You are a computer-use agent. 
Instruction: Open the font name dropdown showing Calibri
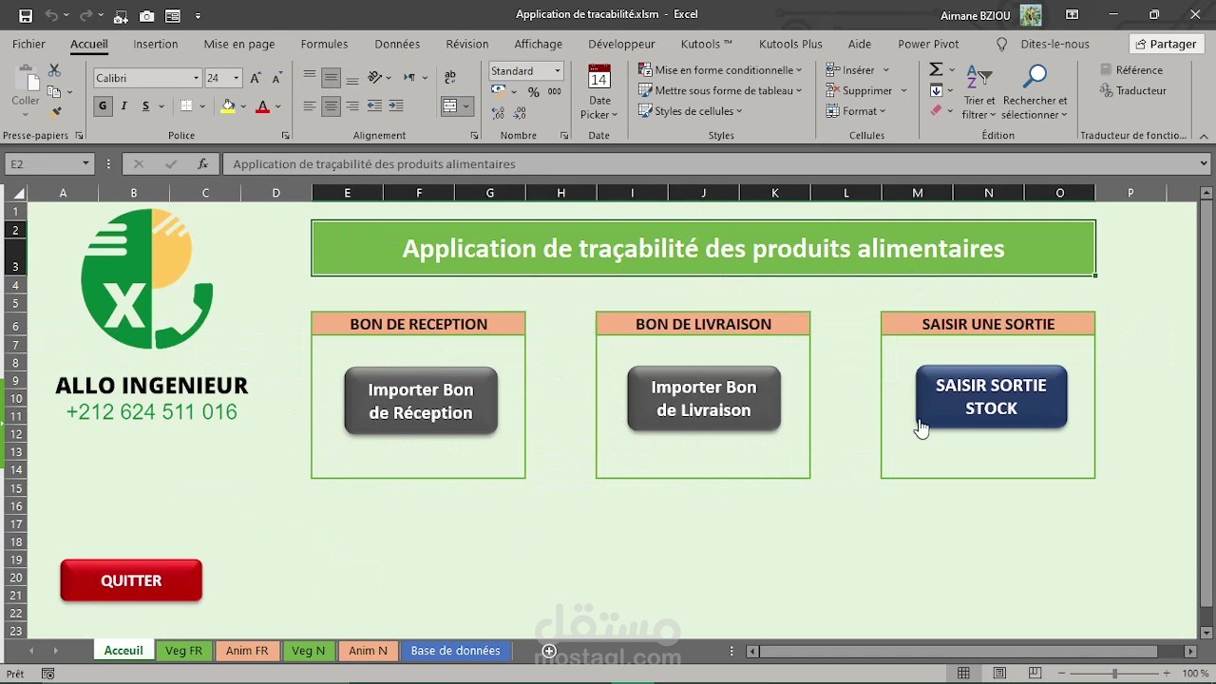click(x=196, y=78)
